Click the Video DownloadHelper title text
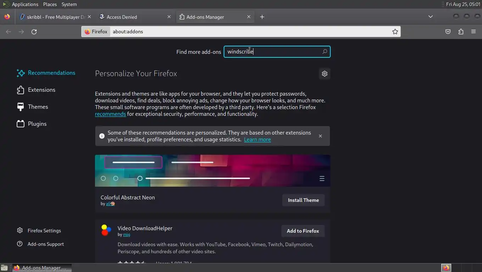The width and height of the screenshot is (482, 272). click(x=145, y=228)
